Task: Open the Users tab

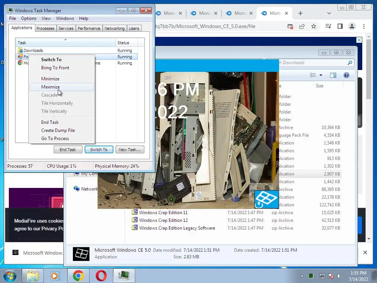Action: tap(134, 28)
